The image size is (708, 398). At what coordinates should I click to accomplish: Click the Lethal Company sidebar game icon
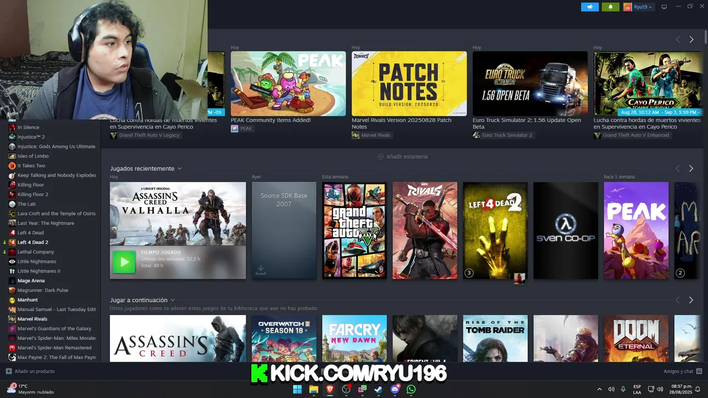tap(12, 252)
